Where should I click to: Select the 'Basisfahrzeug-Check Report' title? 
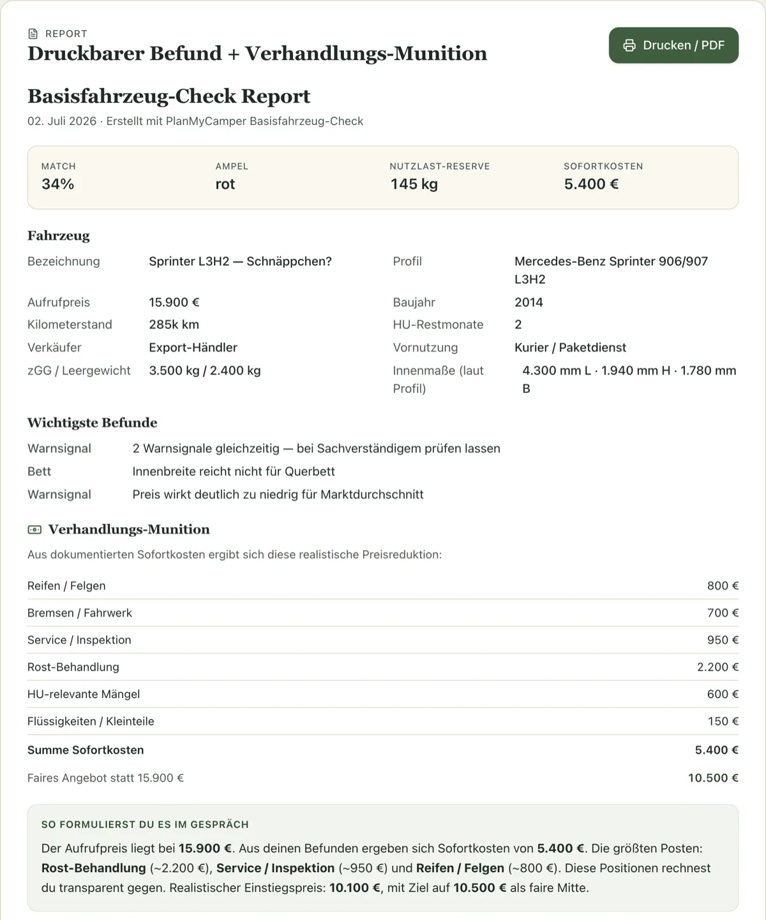point(169,96)
